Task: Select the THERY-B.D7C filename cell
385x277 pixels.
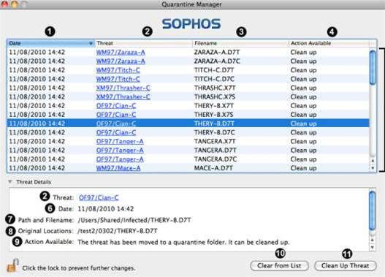Action: point(215,132)
